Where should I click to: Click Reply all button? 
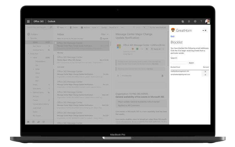(156, 49)
